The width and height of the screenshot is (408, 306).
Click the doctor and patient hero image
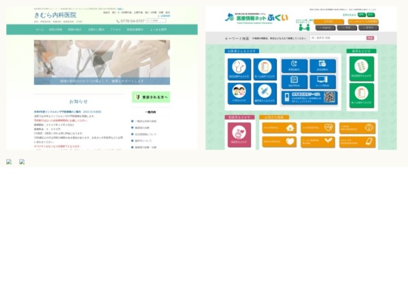point(102,62)
